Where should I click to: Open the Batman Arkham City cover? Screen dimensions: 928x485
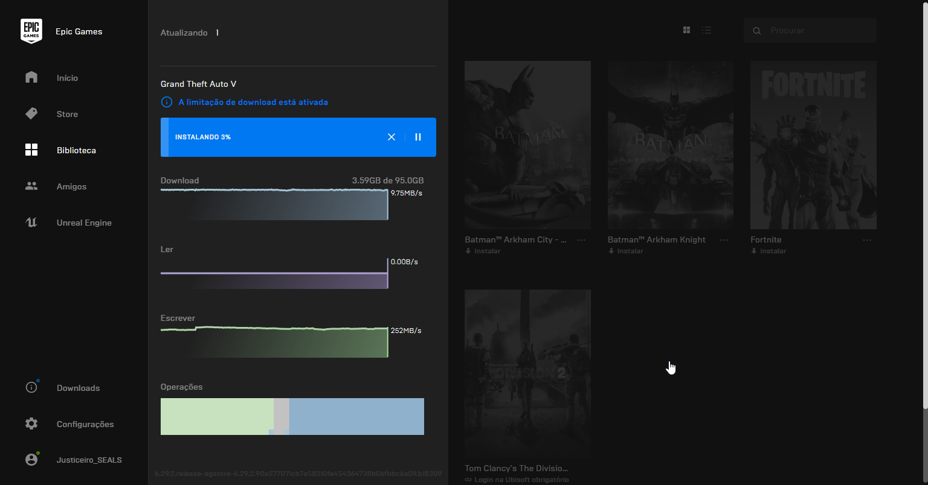click(x=527, y=145)
